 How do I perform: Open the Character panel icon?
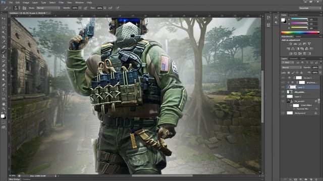coord(276,18)
